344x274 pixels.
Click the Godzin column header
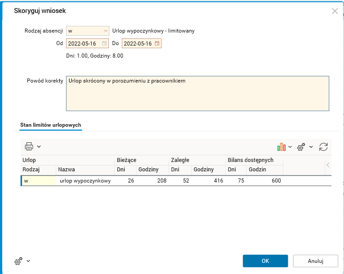click(265, 170)
